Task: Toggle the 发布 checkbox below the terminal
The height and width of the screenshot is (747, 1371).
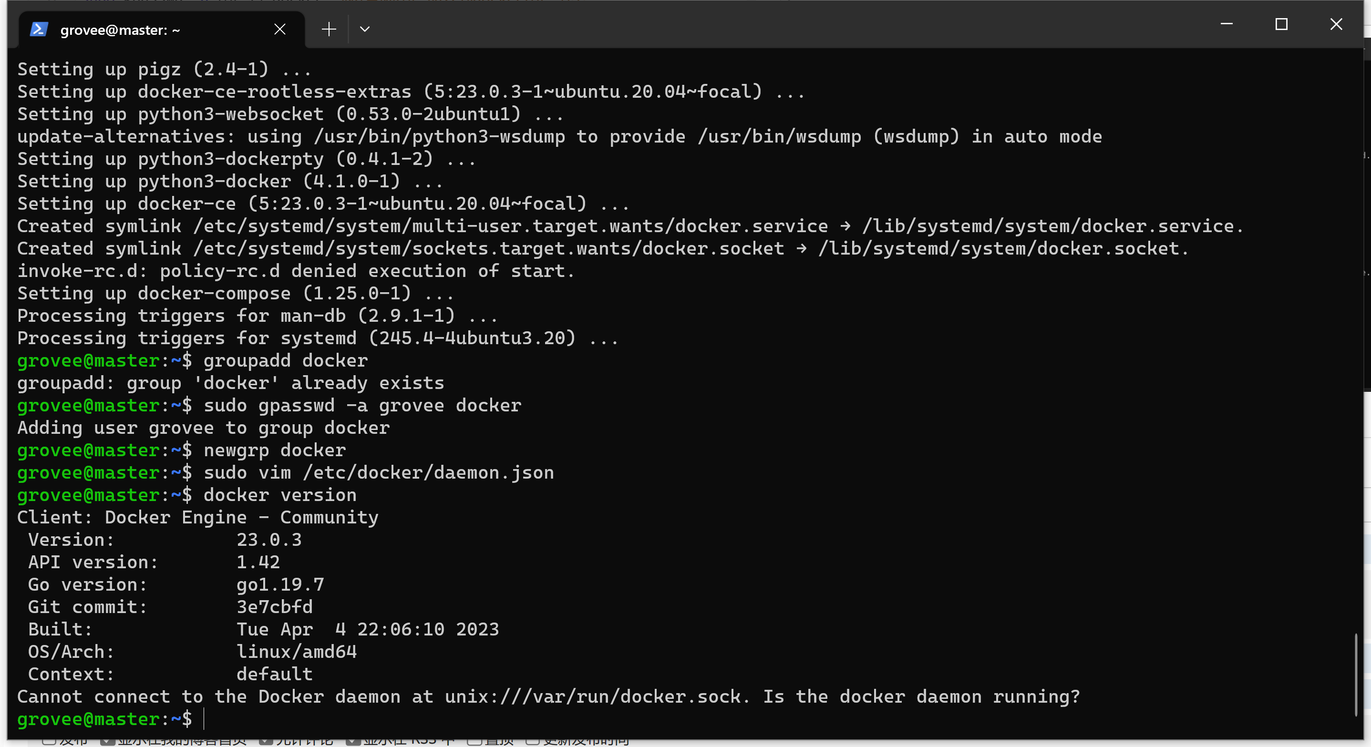Action: point(49,742)
